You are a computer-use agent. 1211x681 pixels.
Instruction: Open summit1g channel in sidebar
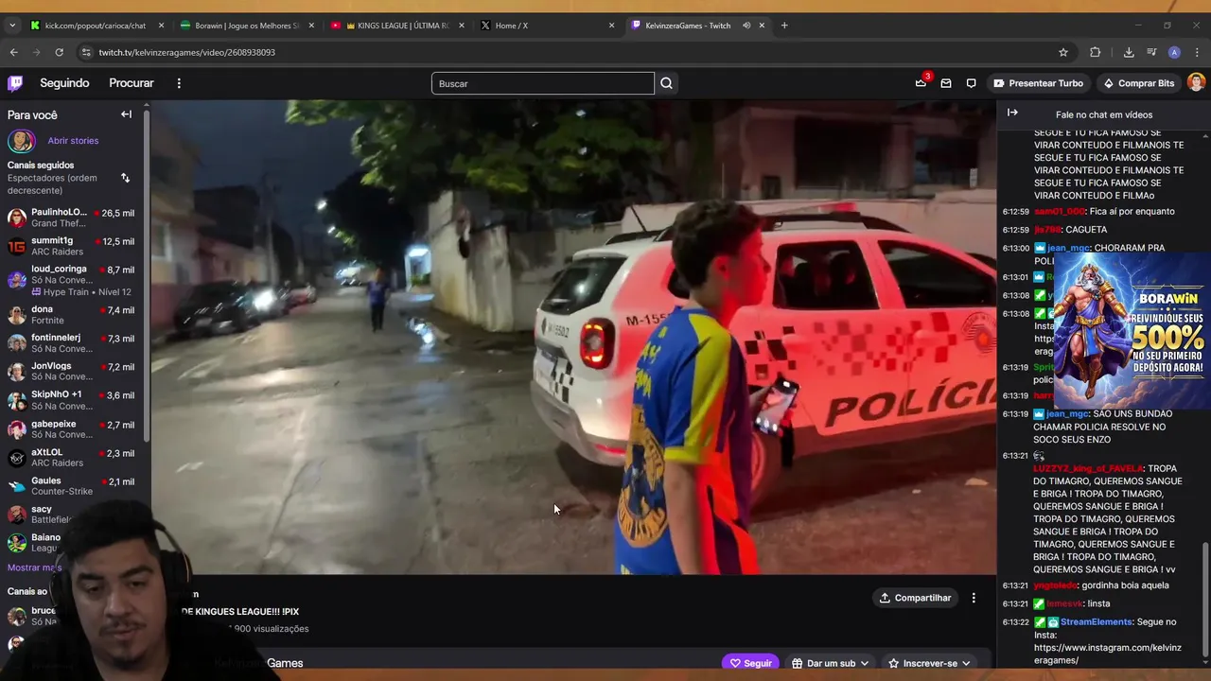tap(72, 247)
